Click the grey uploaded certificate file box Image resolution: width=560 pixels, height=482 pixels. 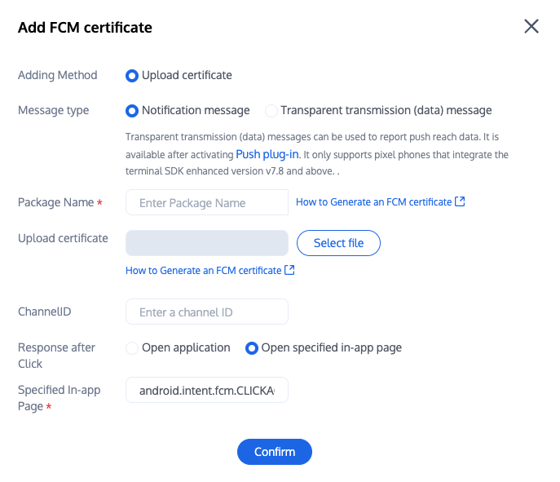click(207, 243)
